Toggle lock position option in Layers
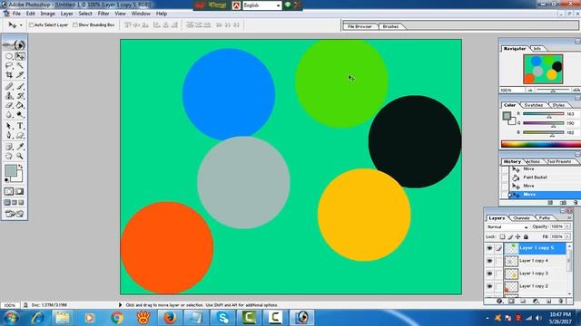 [x=518, y=236]
